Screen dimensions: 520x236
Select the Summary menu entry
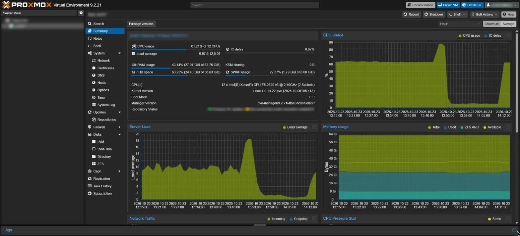pos(105,31)
